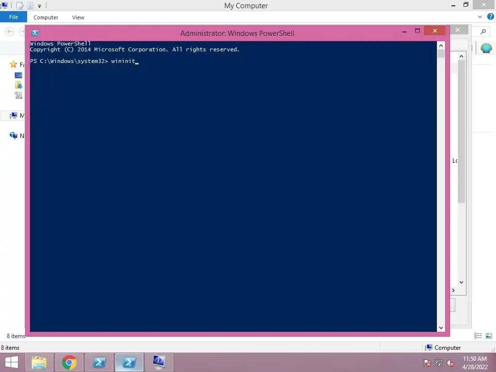Select the Downloads folder icon in sidebar
The image size is (496, 372).
[x=18, y=85]
